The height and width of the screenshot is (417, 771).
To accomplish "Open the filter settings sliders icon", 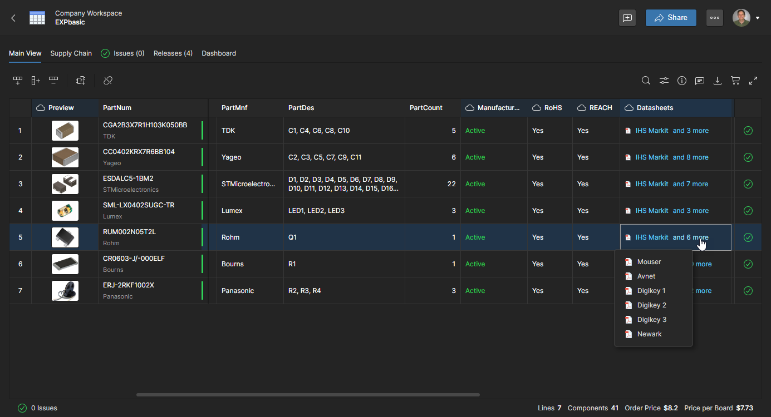I will [x=664, y=81].
